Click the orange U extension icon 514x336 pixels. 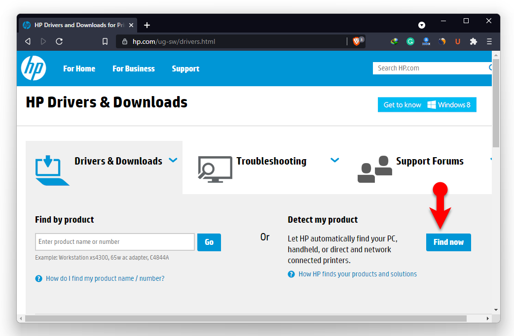coord(458,42)
